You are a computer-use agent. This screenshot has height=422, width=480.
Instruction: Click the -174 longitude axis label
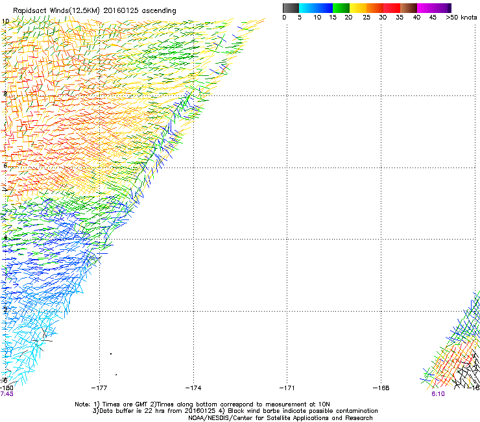(x=193, y=388)
